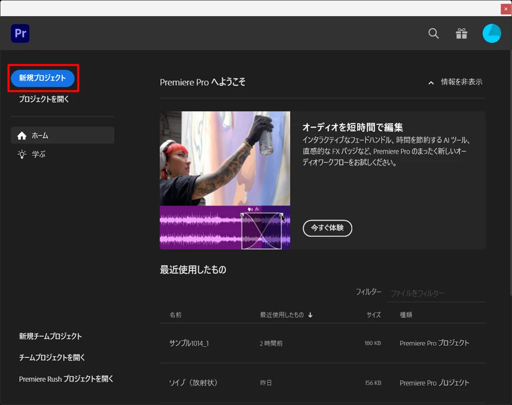Click the 今すぐ体験 button
Image resolution: width=512 pixels, height=405 pixels.
pyautogui.click(x=327, y=228)
